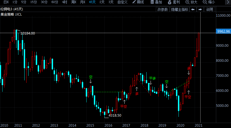Click the 2010 label on time axis

[x=4, y=125]
